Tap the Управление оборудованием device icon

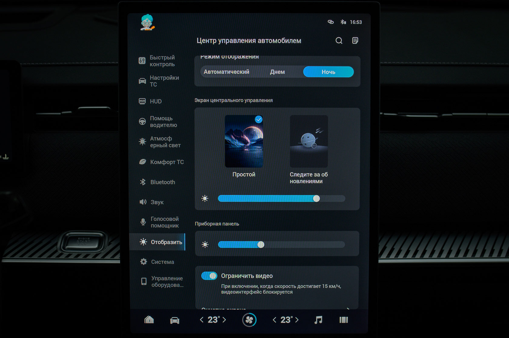coord(144,281)
